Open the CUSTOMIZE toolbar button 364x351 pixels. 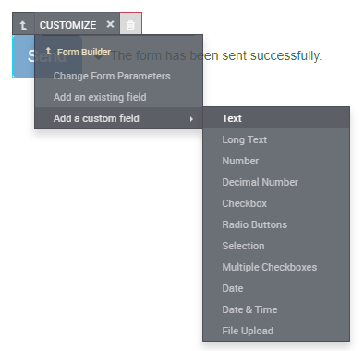point(67,25)
